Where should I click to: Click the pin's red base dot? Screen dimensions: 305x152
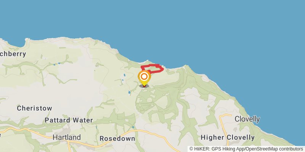coord(144,86)
